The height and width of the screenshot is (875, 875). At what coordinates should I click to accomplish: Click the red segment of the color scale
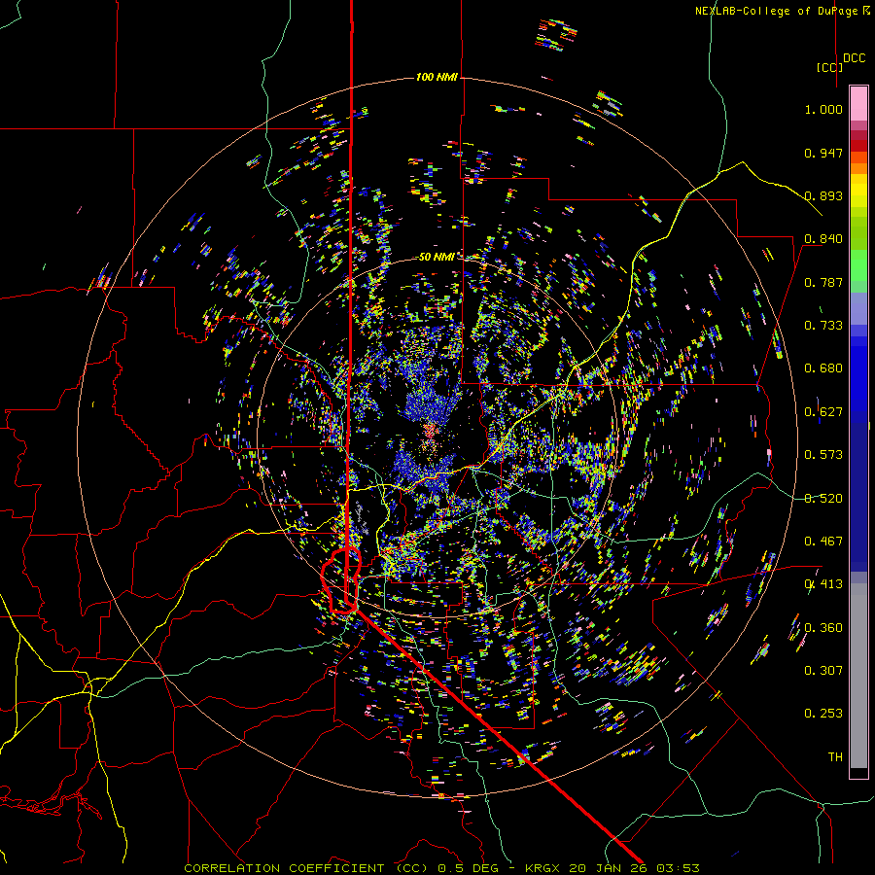click(858, 145)
